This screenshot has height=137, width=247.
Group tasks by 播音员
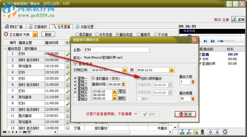[x=138, y=34]
